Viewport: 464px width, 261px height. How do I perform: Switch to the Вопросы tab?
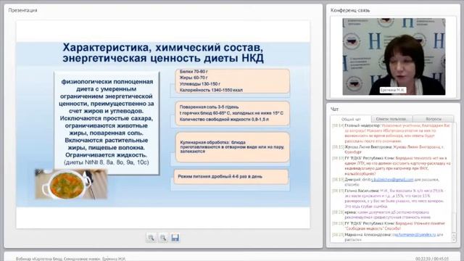pos(434,119)
